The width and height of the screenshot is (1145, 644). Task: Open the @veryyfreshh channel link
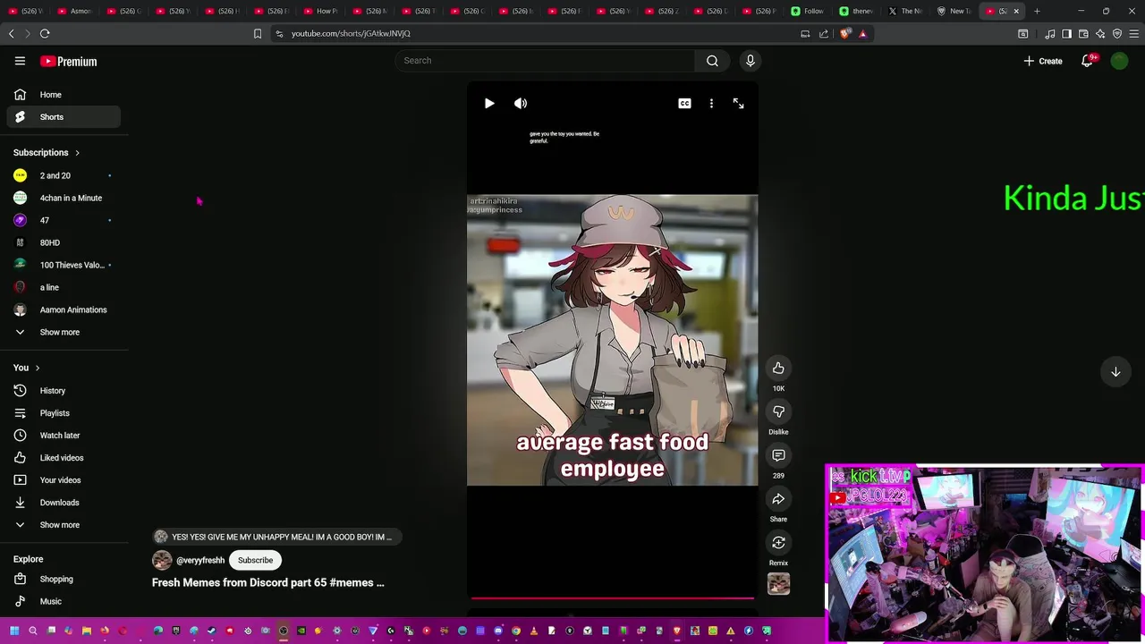[200, 561]
